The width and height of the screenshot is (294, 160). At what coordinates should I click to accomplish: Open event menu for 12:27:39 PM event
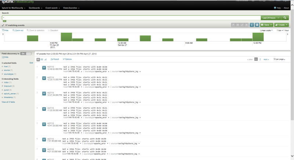point(44,94)
